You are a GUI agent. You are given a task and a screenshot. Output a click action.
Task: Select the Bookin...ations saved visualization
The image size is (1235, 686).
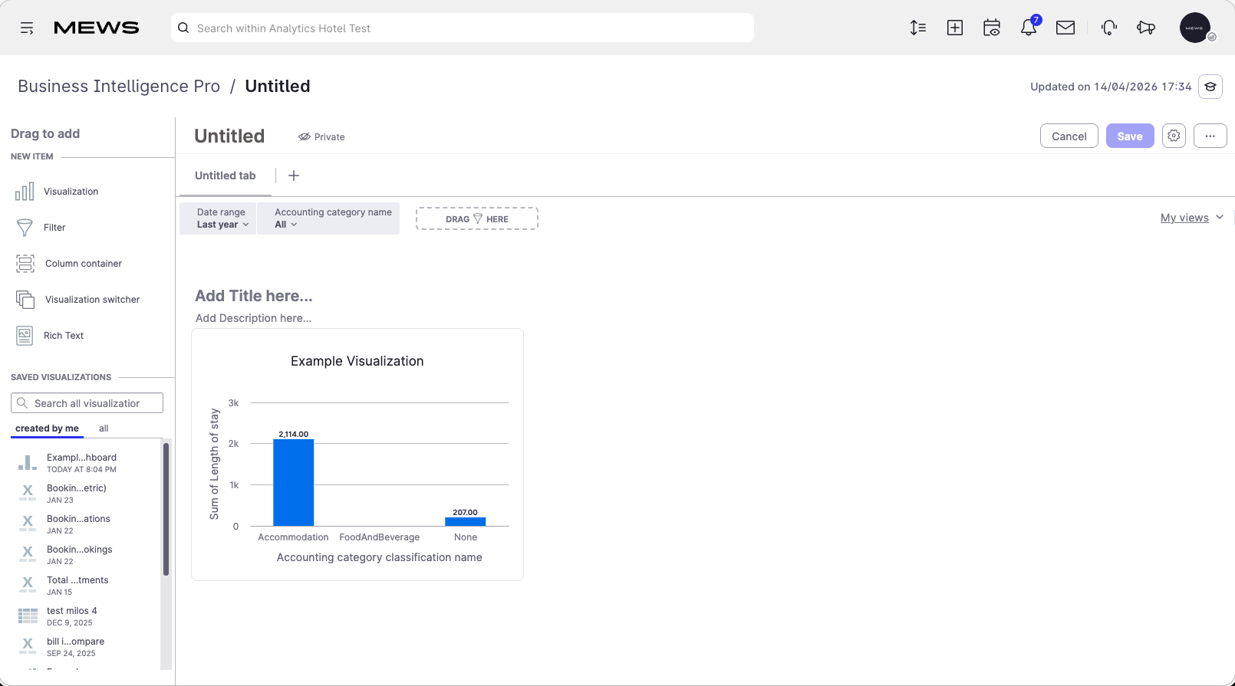[78, 524]
